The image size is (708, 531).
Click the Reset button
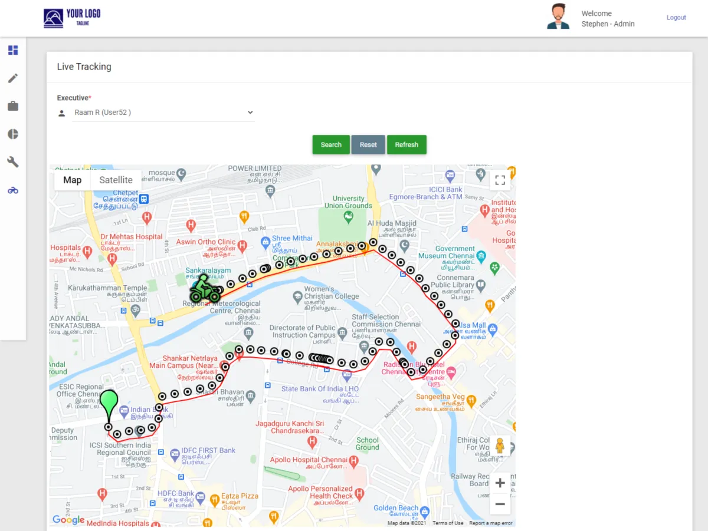pyautogui.click(x=368, y=144)
